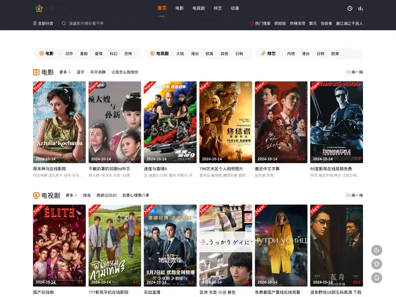396x297 pixels.
Task: Select 恐怖 movie genre
Action: pos(128,53)
